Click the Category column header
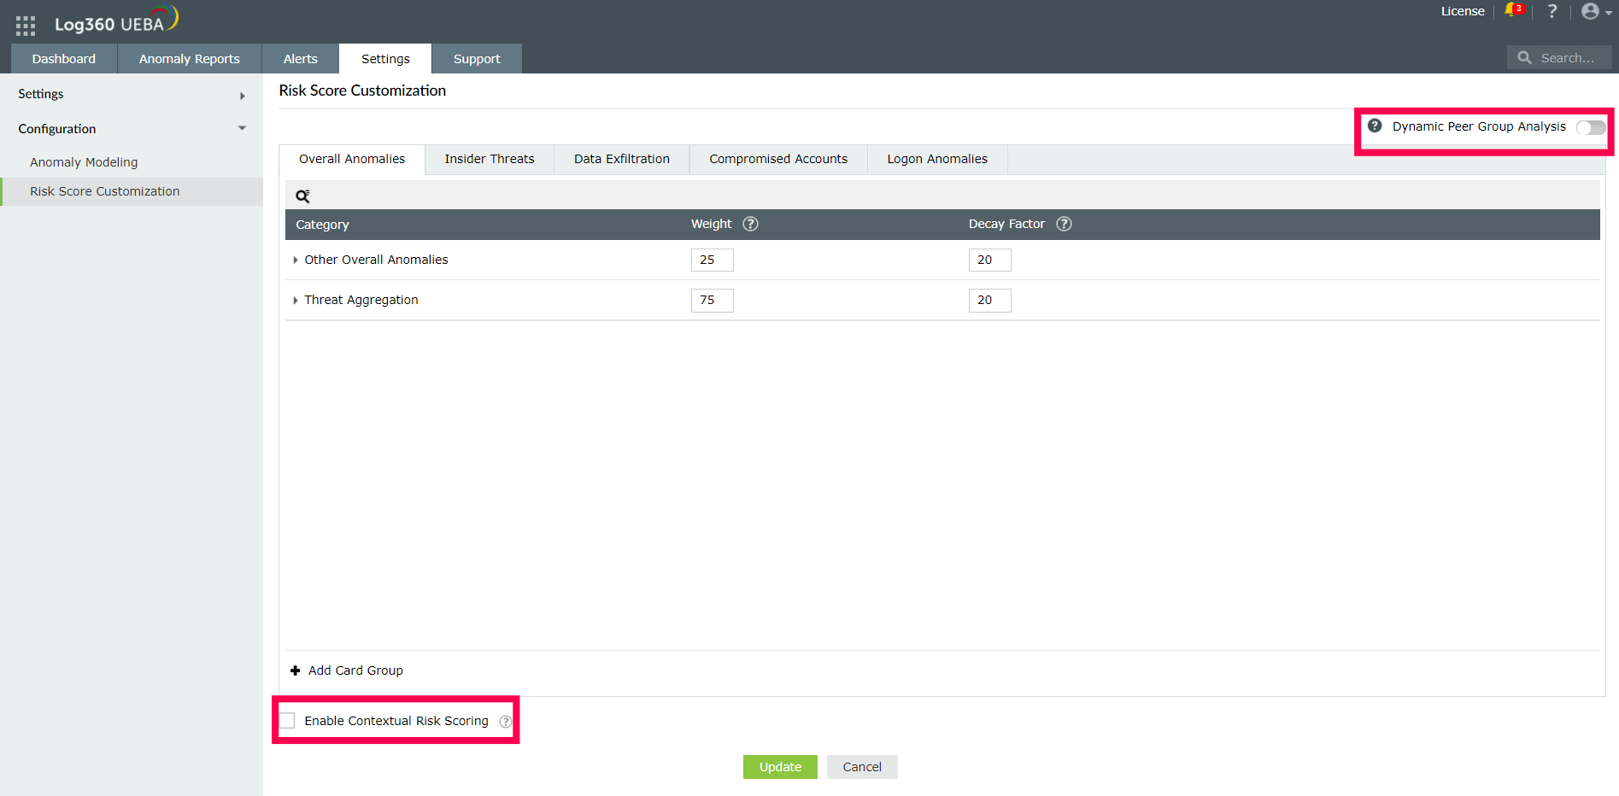 [322, 225]
